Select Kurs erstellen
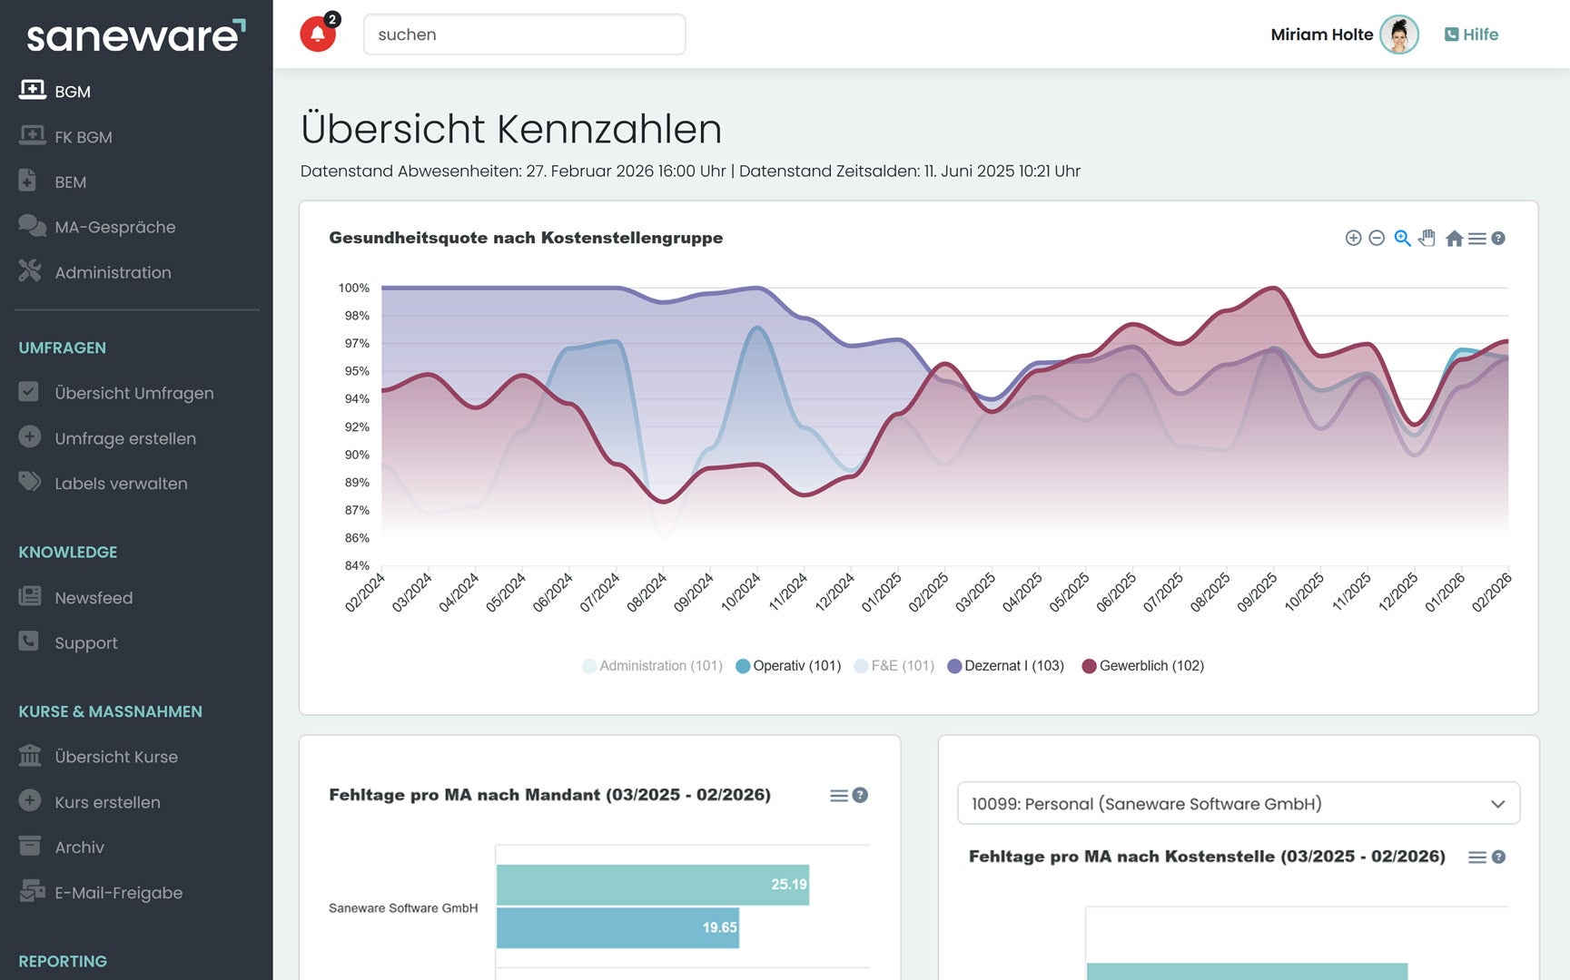Viewport: 1570px width, 980px height. pyautogui.click(x=107, y=802)
